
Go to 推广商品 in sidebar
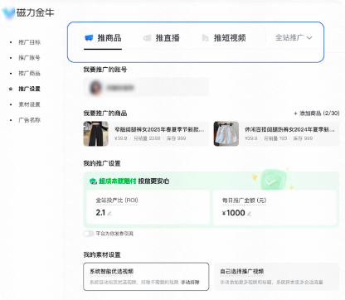click(x=29, y=73)
